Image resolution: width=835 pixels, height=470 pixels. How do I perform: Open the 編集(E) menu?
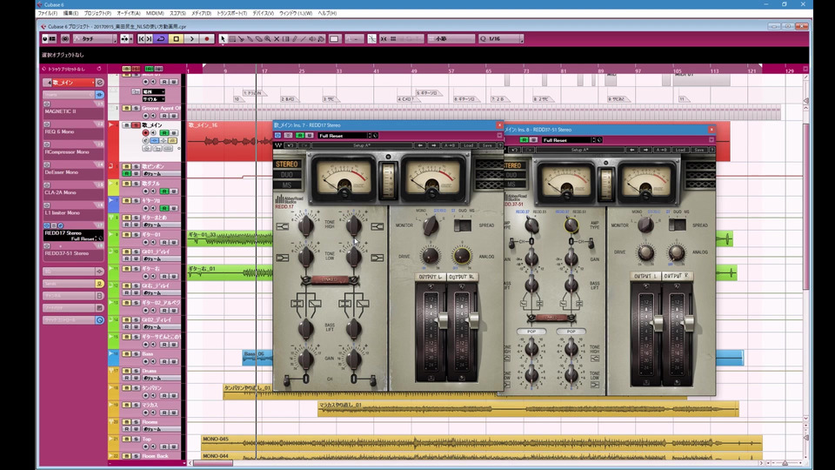click(70, 13)
